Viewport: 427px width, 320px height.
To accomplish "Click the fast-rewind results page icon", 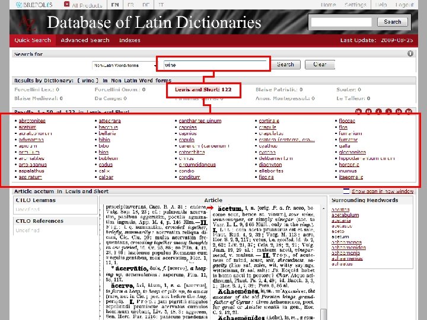I will 368,111.
